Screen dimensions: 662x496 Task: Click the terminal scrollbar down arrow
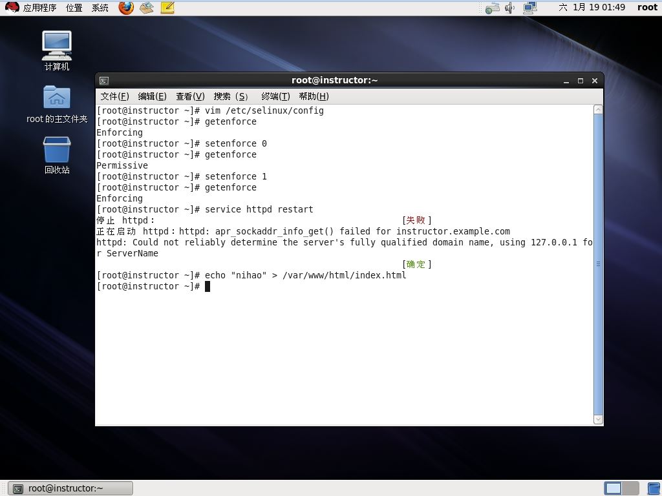(x=598, y=420)
